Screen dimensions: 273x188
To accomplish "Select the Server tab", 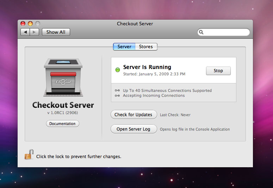I will (x=124, y=47).
